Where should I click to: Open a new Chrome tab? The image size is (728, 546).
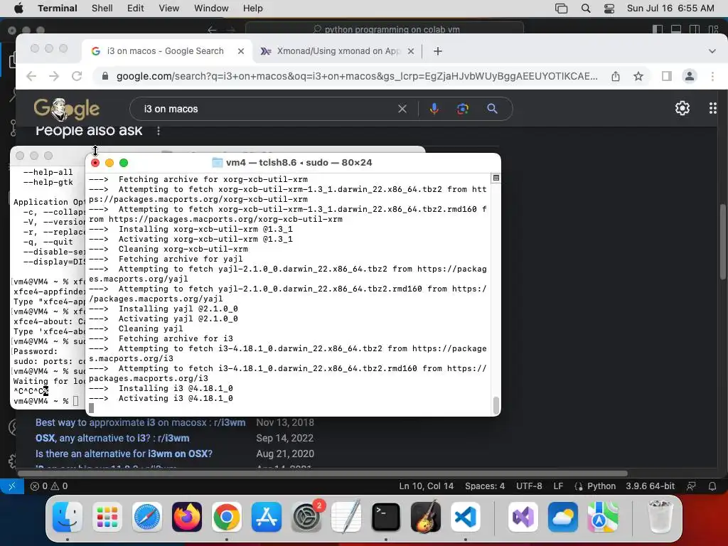[437, 51]
